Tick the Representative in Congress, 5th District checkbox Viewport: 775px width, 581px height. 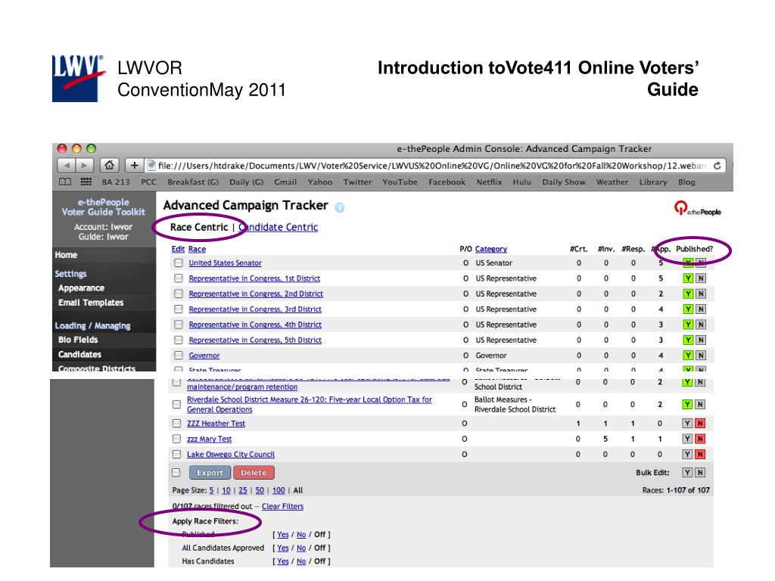click(179, 340)
